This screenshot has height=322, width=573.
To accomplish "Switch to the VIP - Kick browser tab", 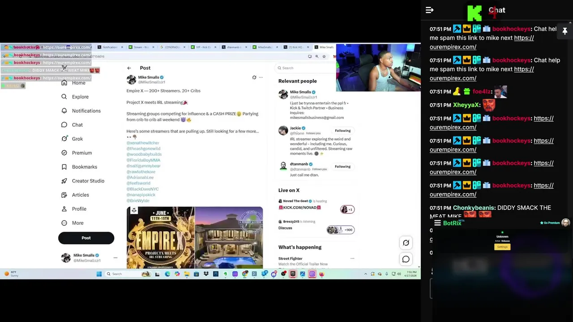I will 202,47.
